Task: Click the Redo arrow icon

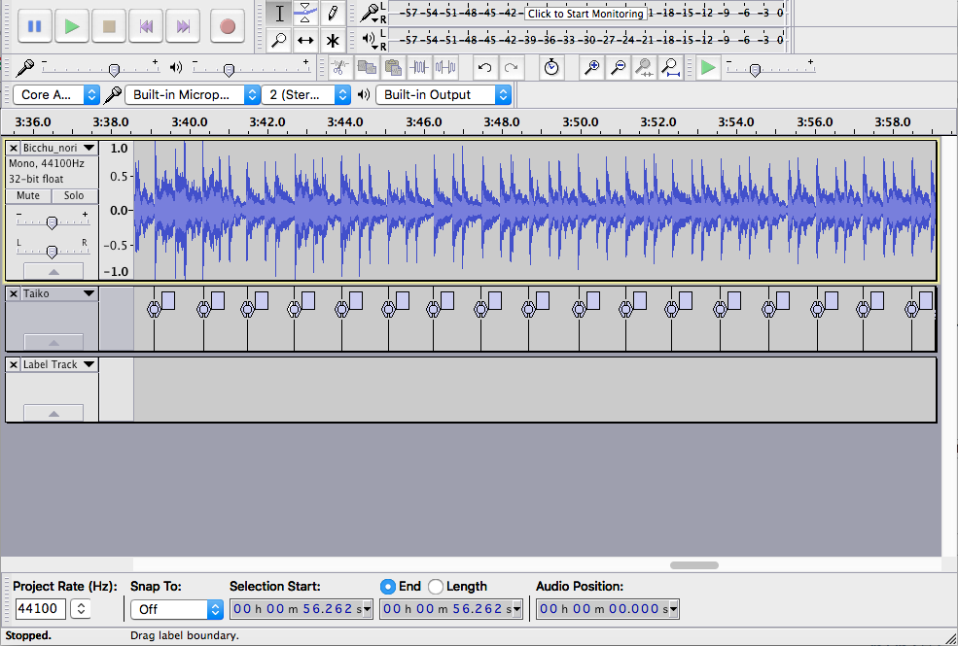Action: [x=512, y=67]
